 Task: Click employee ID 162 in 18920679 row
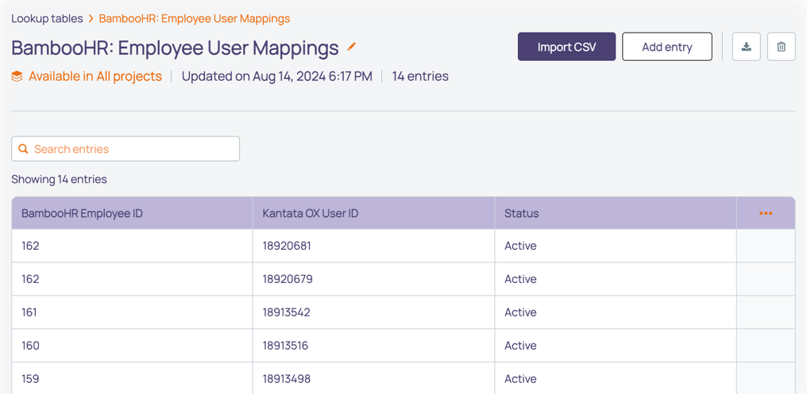coord(133,279)
